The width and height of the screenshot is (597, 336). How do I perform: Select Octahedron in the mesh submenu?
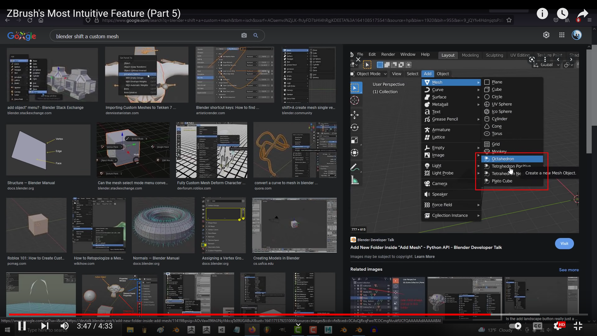pos(512,159)
